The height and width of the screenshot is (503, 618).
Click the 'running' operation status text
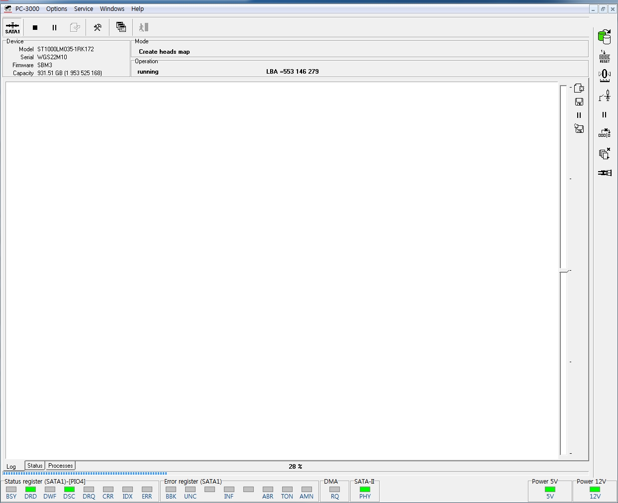click(148, 72)
